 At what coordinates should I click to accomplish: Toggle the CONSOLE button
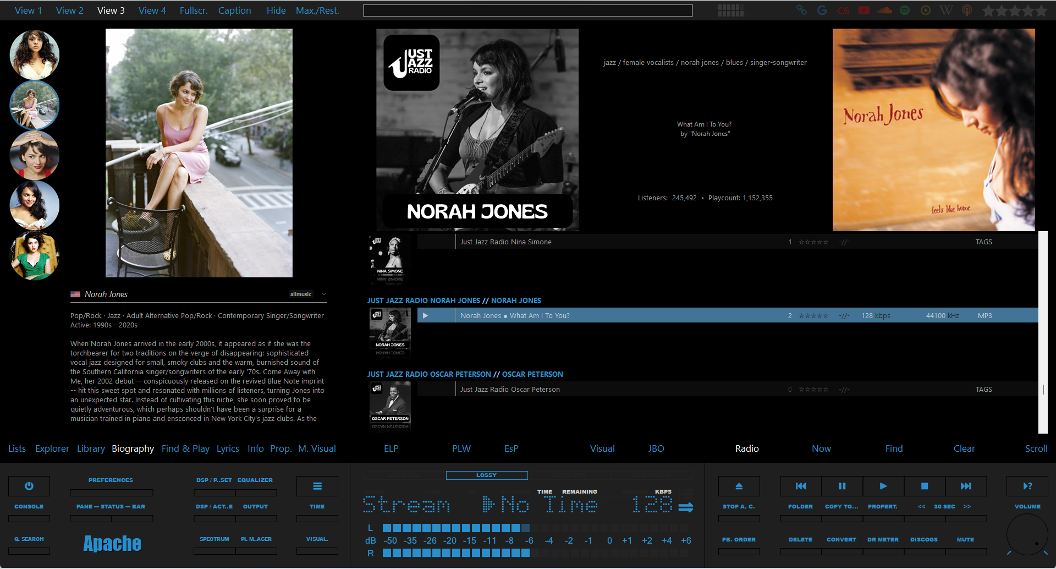[29, 506]
